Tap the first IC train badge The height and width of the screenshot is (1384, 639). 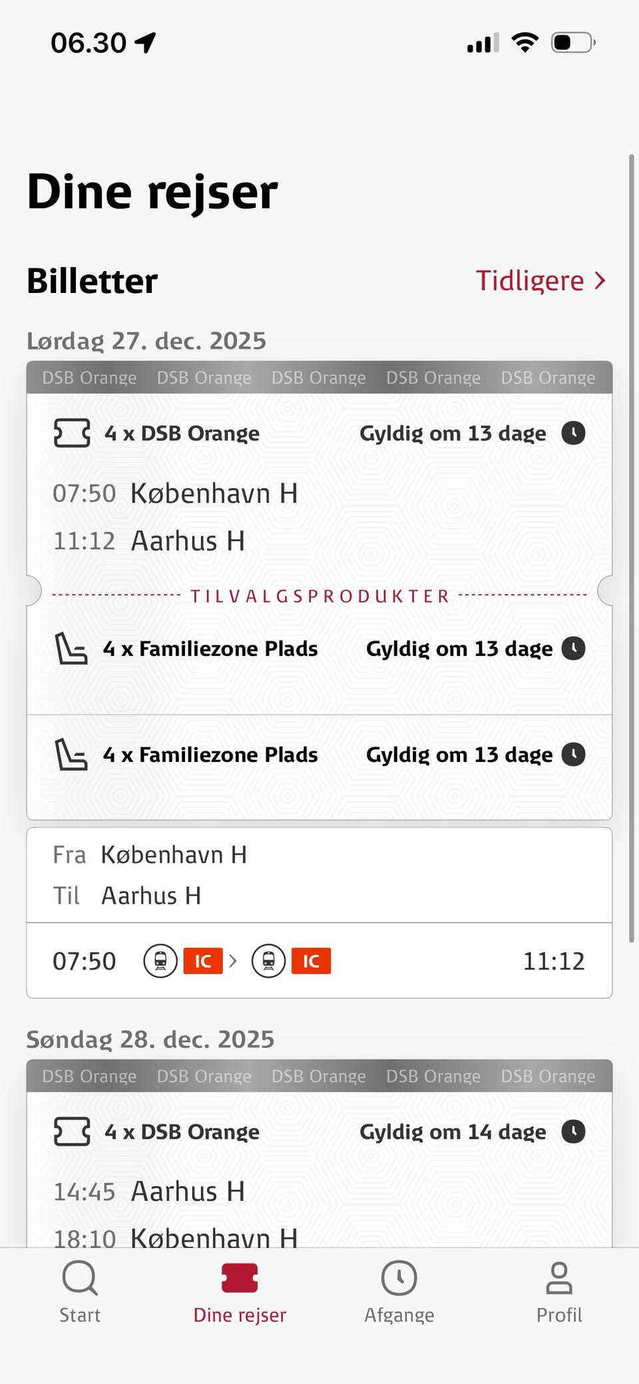[x=202, y=961]
